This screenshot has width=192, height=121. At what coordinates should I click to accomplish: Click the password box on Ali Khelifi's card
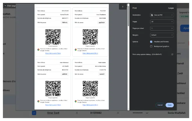click(65, 74)
